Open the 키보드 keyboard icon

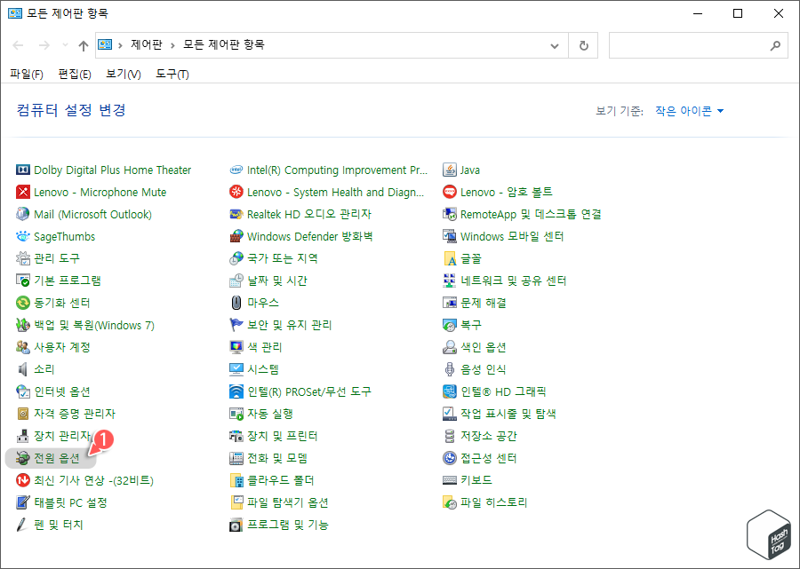pyautogui.click(x=450, y=480)
